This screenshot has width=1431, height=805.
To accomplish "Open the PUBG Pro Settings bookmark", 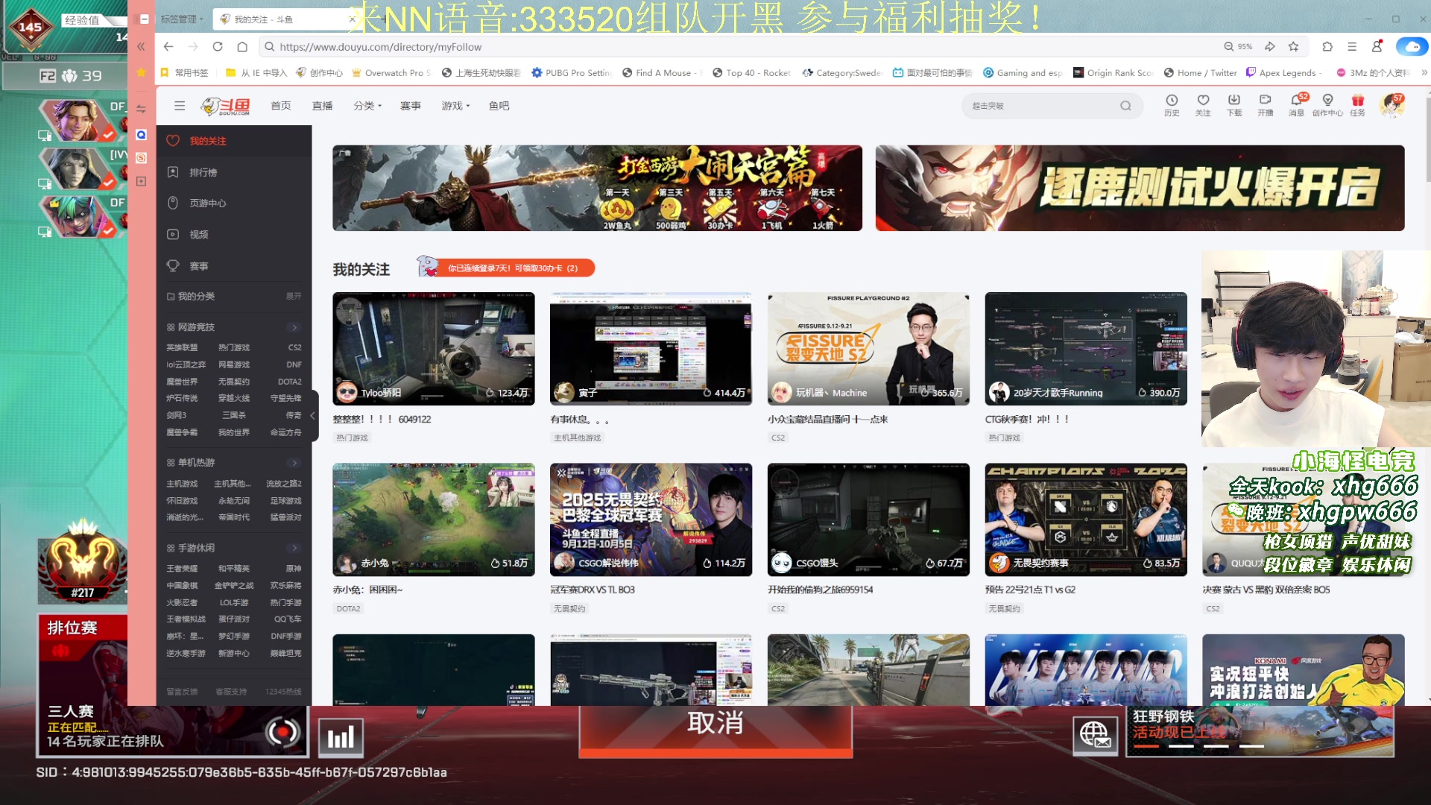I will coord(572,72).
